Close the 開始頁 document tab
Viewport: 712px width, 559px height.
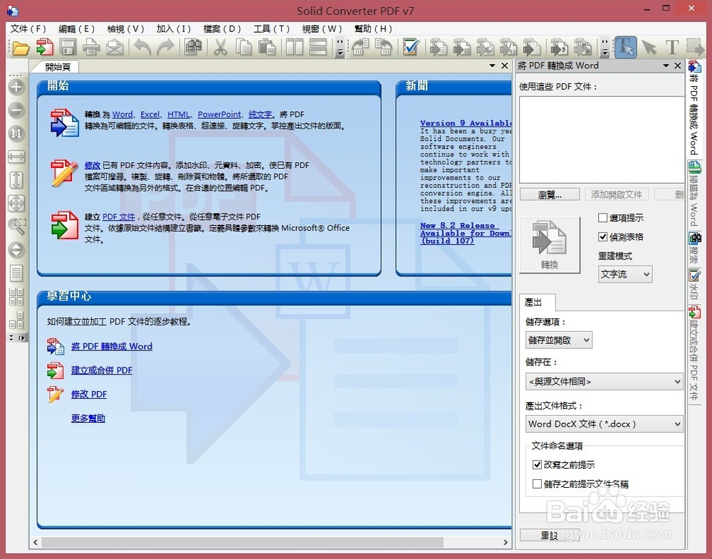[505, 66]
